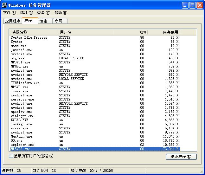Image resolution: width=205 pixels, height=175 pixels.
Task: Select the QQ.exe process
Action: [95, 140]
